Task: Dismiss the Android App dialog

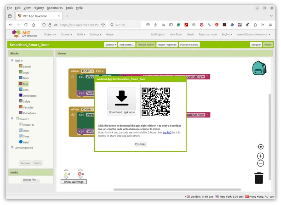Action: pos(140,144)
